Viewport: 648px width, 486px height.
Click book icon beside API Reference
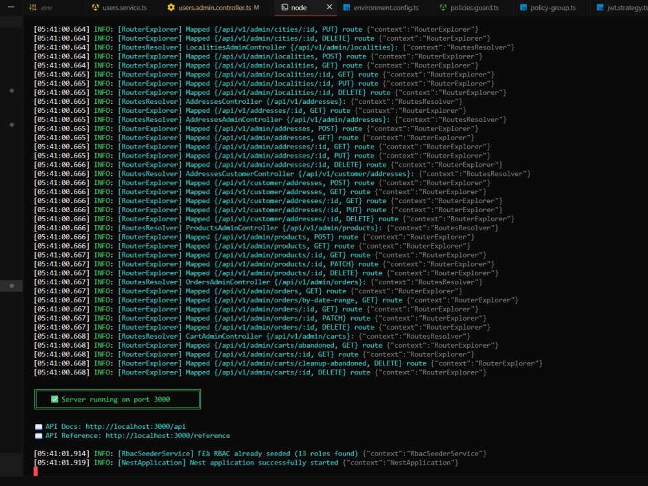(x=38, y=436)
